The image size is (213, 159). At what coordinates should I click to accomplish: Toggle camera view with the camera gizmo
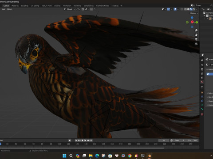(196, 39)
